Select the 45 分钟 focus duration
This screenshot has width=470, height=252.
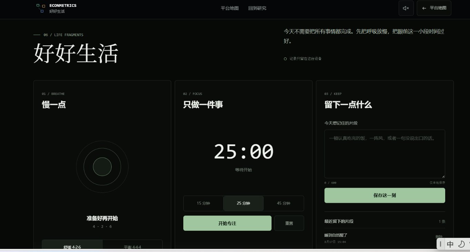coord(284,203)
